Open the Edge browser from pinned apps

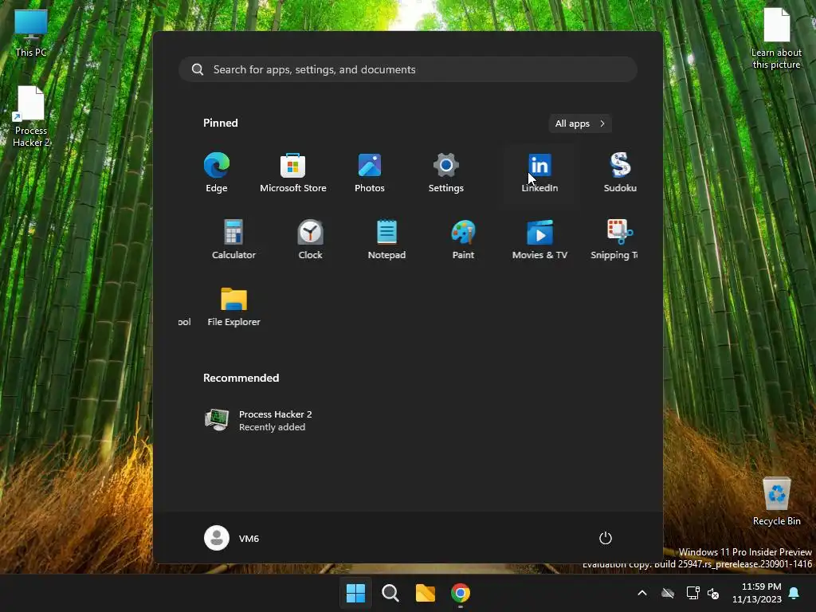pos(217,173)
